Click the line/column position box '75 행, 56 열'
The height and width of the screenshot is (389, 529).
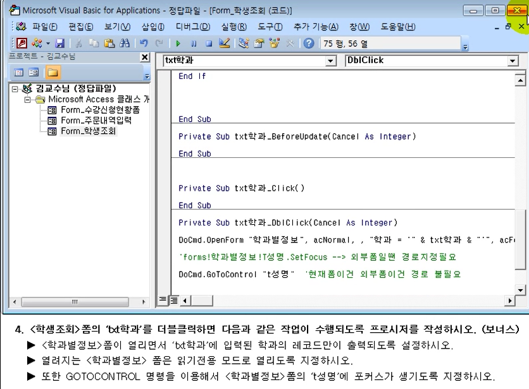tap(390, 44)
